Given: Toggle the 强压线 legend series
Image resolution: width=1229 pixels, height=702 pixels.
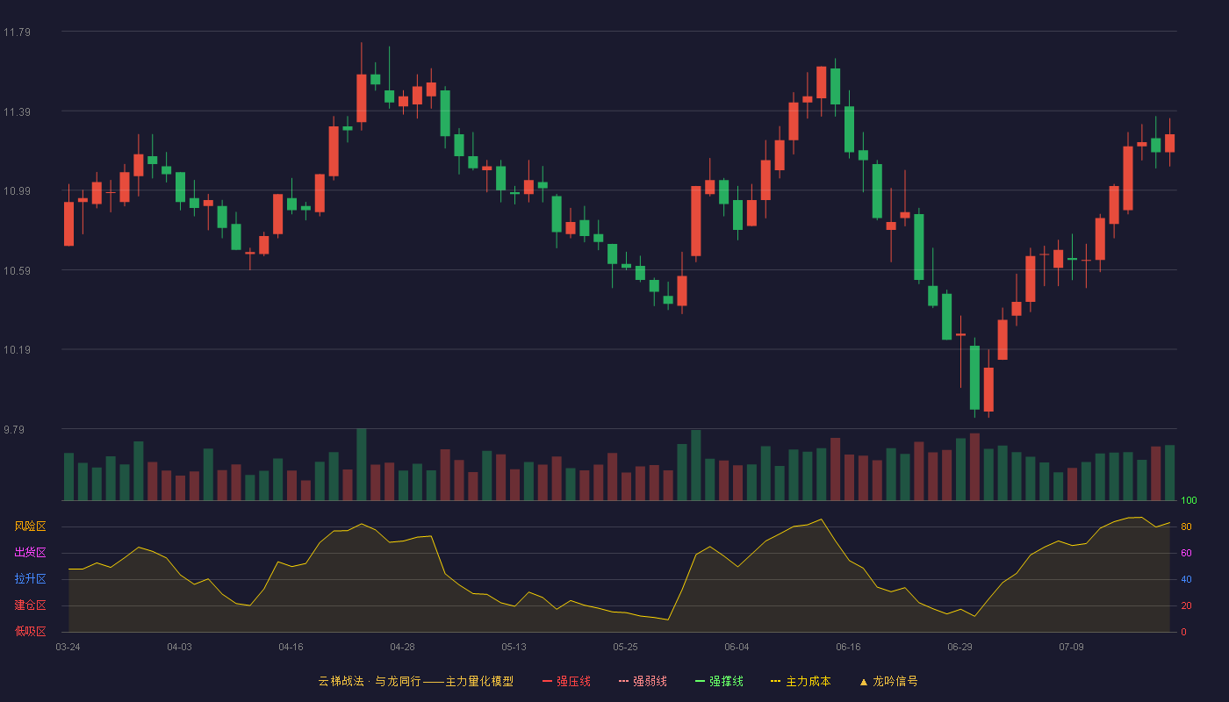Looking at the screenshot, I should (566, 681).
